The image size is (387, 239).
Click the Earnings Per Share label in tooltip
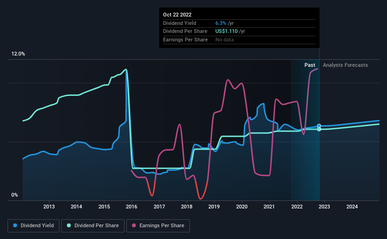click(x=185, y=40)
